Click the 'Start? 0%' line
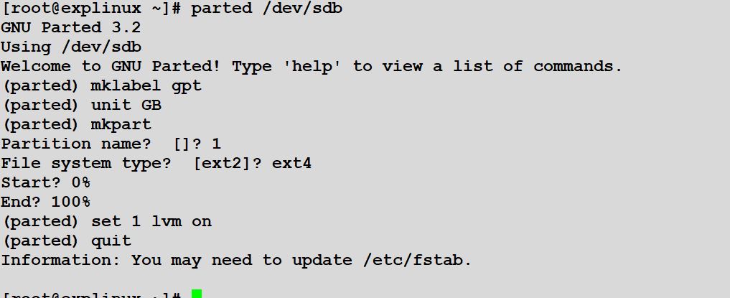 (x=46, y=182)
